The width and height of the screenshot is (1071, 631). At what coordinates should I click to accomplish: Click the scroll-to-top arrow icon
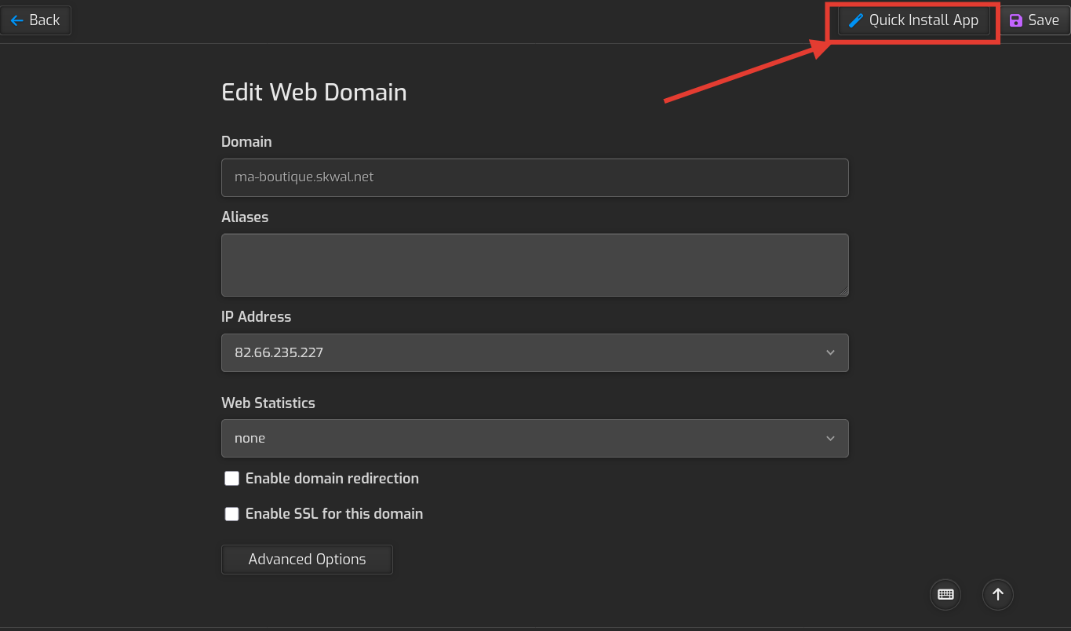pos(997,594)
